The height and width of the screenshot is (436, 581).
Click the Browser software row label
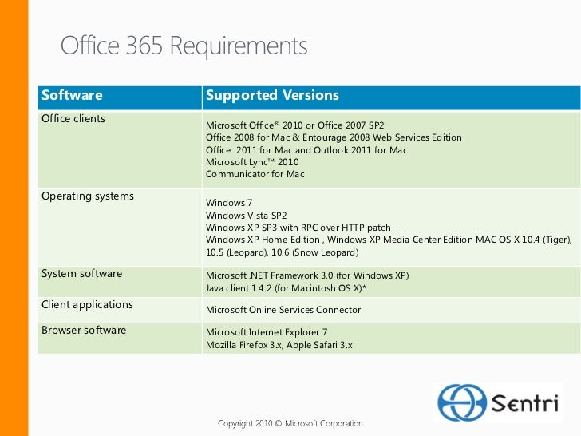point(84,331)
